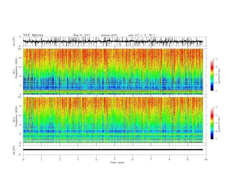
Task: Click time axis tick label "0"
Action: (x=23, y=159)
